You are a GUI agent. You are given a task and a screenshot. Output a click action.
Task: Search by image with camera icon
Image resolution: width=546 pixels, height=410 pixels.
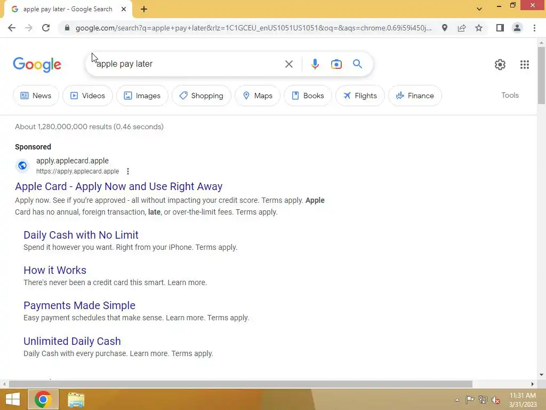336,64
